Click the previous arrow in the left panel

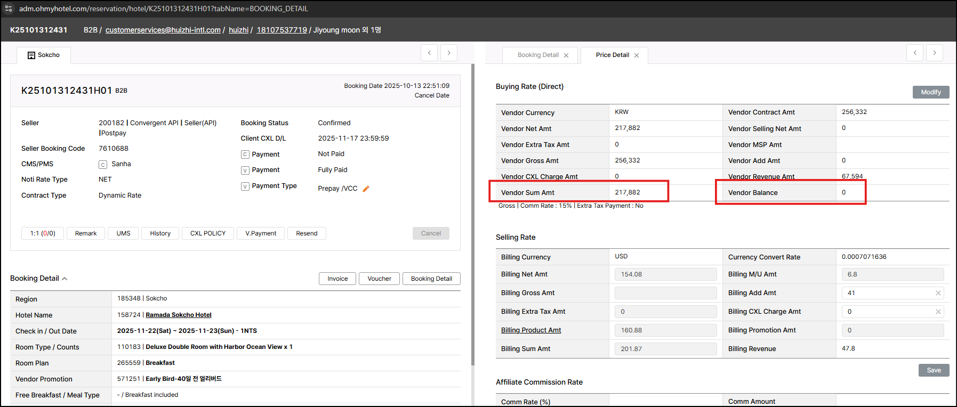point(429,53)
